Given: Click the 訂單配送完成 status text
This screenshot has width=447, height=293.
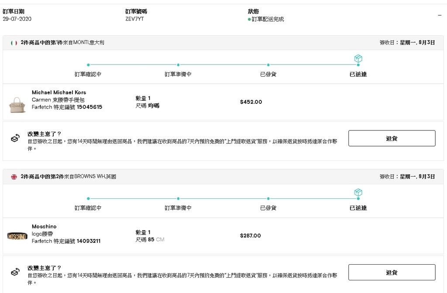Looking at the screenshot, I should [x=268, y=19].
